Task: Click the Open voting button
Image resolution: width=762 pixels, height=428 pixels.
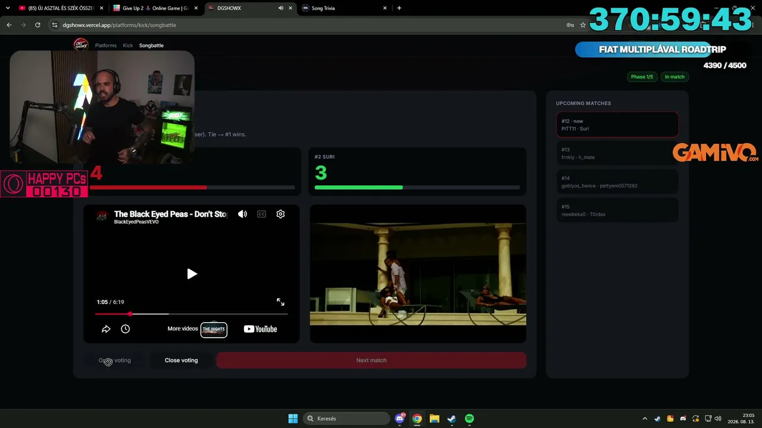Action: [x=114, y=360]
